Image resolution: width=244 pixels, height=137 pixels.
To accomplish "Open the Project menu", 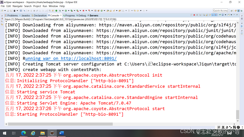I will [37, 6].
